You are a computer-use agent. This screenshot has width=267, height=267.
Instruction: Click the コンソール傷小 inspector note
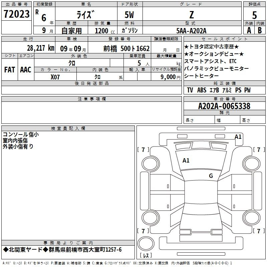click(21, 135)
